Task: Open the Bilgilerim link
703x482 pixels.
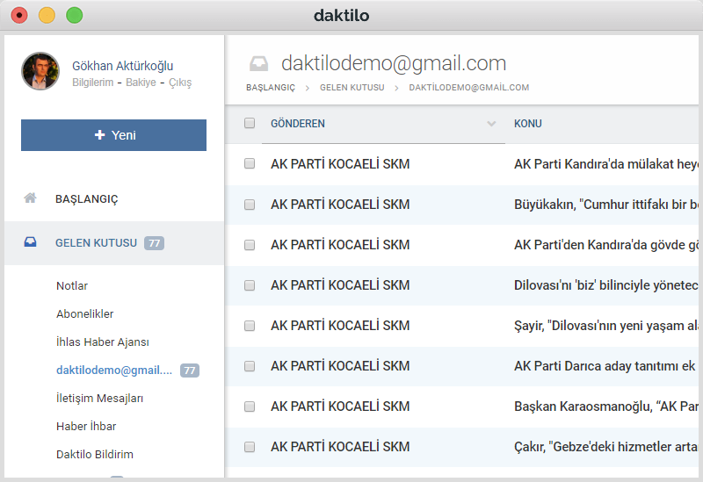Action: (x=93, y=83)
